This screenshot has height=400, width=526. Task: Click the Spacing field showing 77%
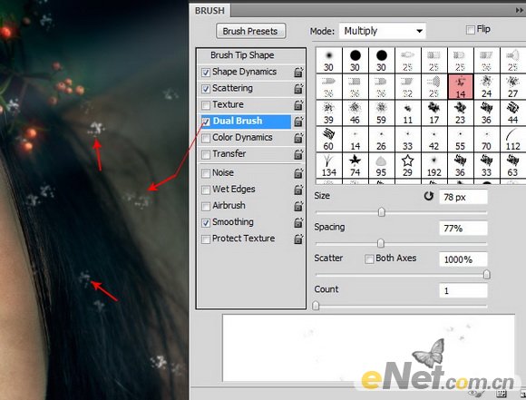[463, 229]
